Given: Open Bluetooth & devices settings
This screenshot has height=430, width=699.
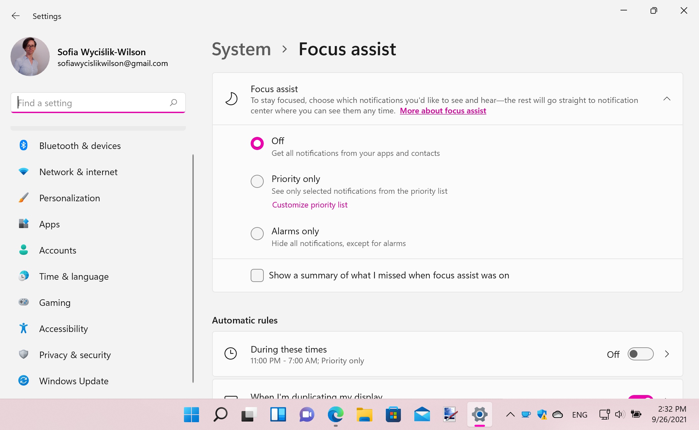Looking at the screenshot, I should coord(98,145).
